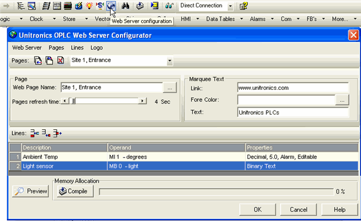This screenshot has width=361, height=221.
Task: Add a new web page icon
Action: pyautogui.click(x=38, y=61)
